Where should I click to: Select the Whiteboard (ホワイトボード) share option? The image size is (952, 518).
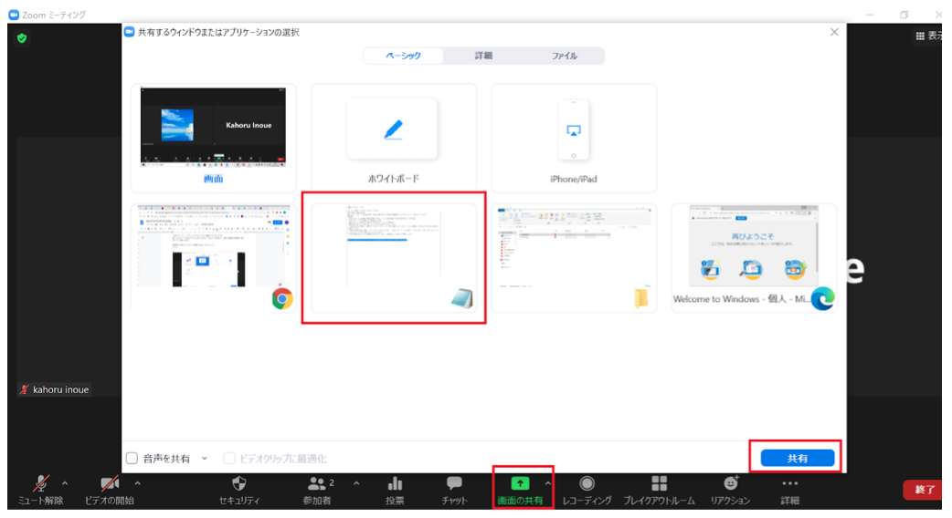coord(393,137)
